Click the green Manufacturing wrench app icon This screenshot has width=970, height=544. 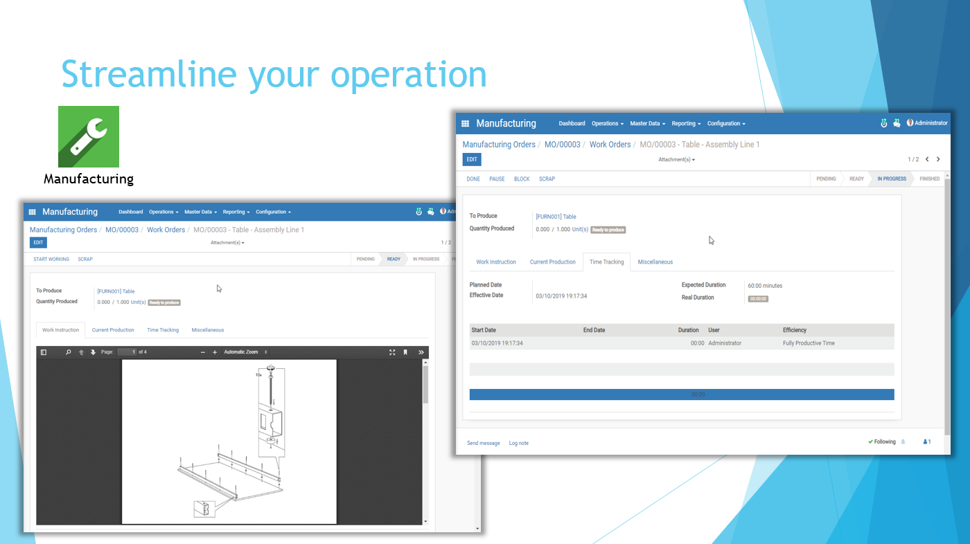[89, 136]
